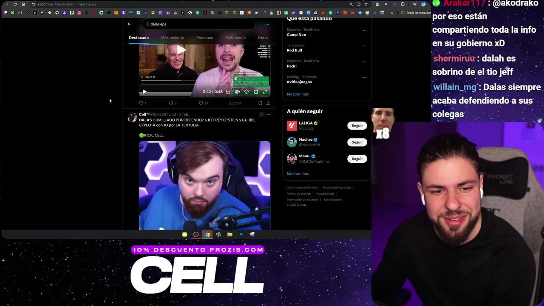The image size is (544, 306).
Task: Open the Chrome extensions puzzle icon
Action: (x=402, y=4)
